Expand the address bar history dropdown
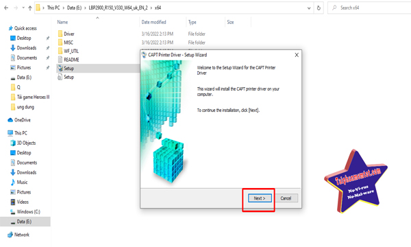 309,8
